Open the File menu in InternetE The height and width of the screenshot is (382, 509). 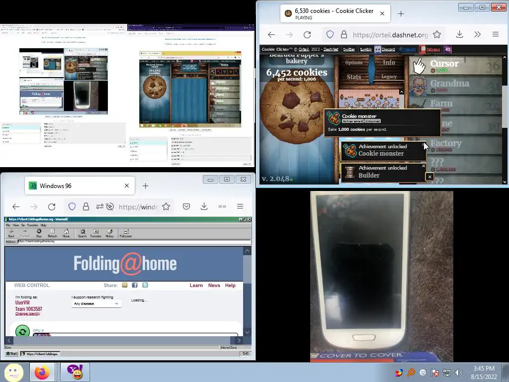[x=8, y=225]
